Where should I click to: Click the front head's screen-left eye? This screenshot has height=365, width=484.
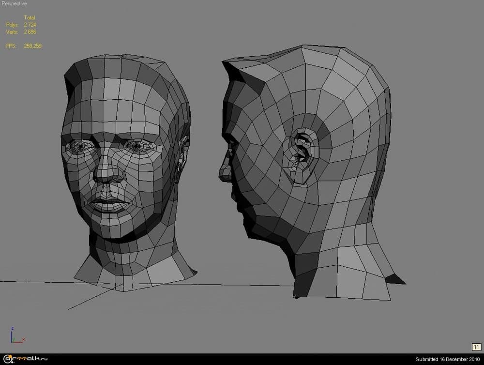80,145
